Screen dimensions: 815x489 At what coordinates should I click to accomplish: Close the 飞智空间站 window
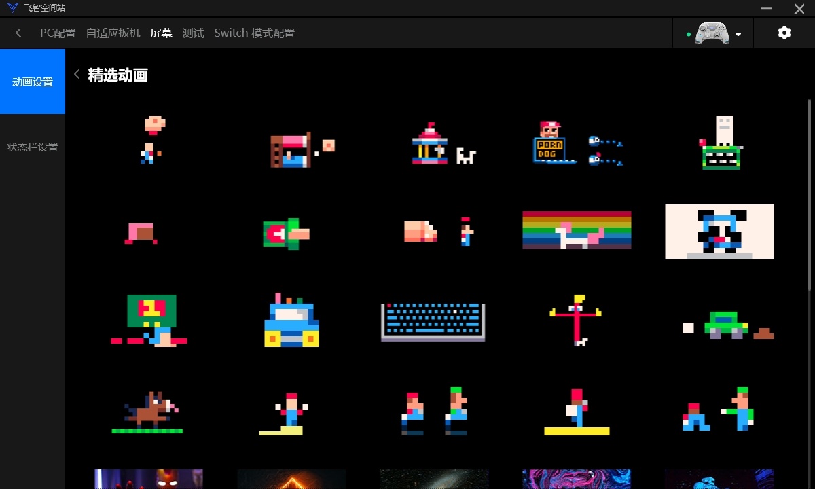click(799, 8)
